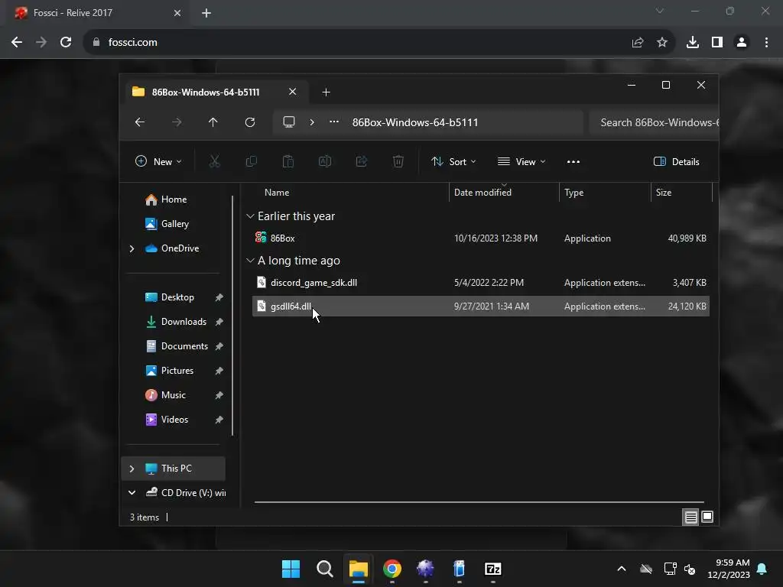Open a new Chrome tab

[206, 13]
